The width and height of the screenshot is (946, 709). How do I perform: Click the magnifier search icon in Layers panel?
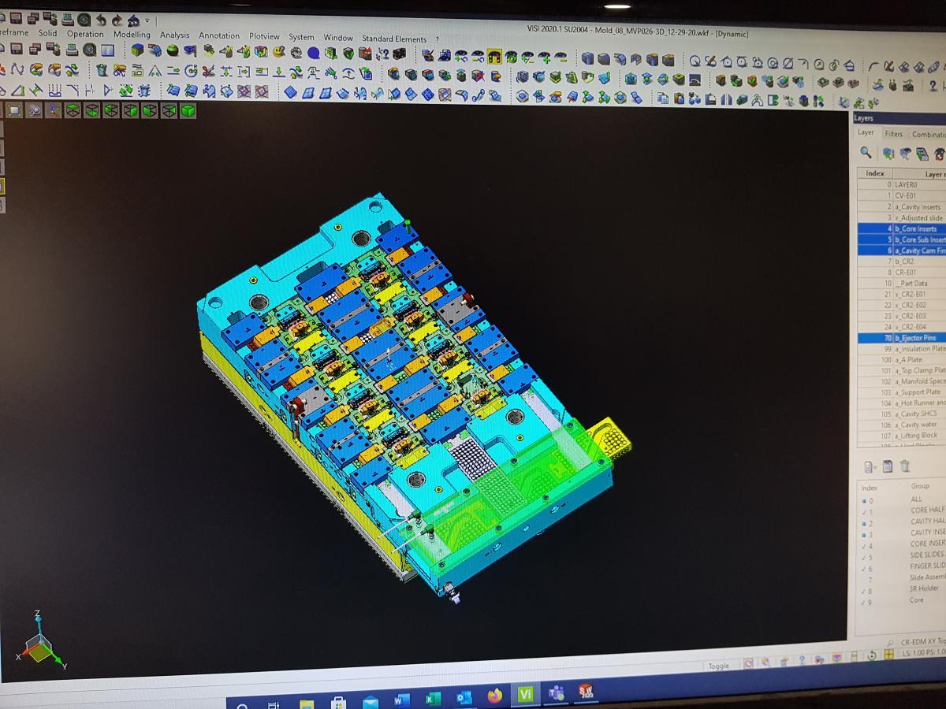pyautogui.click(x=866, y=154)
